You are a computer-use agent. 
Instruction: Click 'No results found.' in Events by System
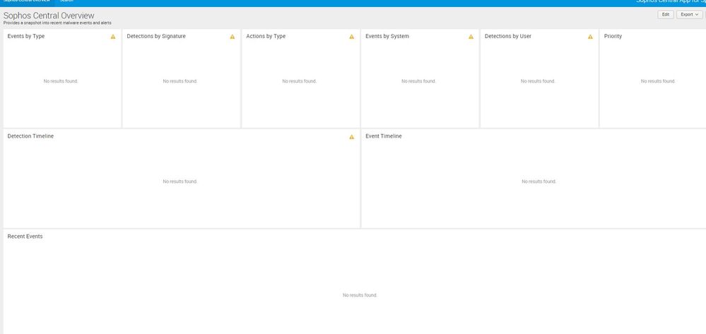[x=419, y=81]
